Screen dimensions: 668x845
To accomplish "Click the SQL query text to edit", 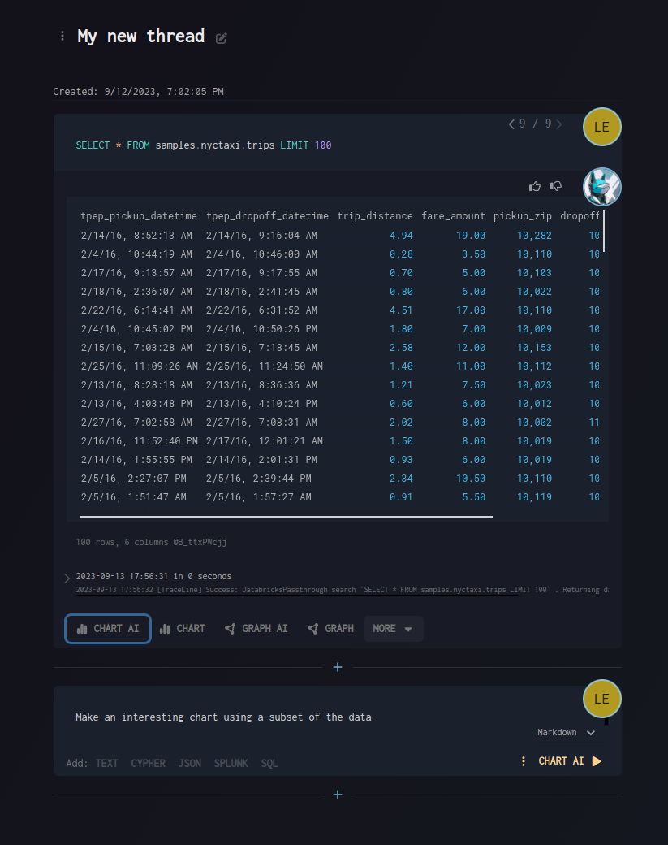I will pyautogui.click(x=204, y=145).
